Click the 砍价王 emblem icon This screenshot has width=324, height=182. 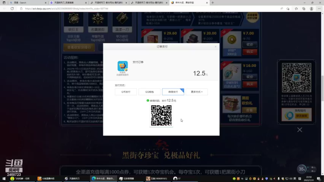(74, 18)
